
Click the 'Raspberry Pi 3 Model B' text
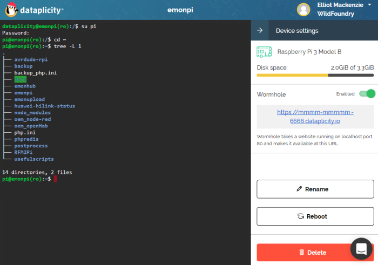pos(309,52)
